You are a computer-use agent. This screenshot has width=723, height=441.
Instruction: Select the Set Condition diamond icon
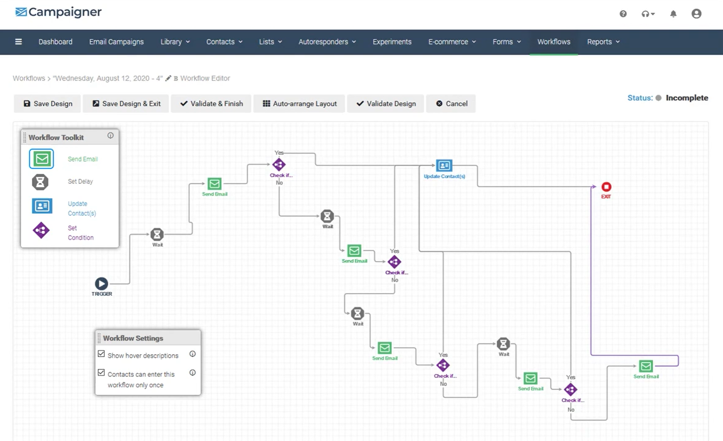[x=41, y=230]
